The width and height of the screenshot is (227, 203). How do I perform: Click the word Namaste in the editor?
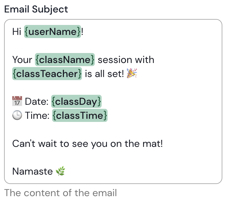(x=32, y=171)
